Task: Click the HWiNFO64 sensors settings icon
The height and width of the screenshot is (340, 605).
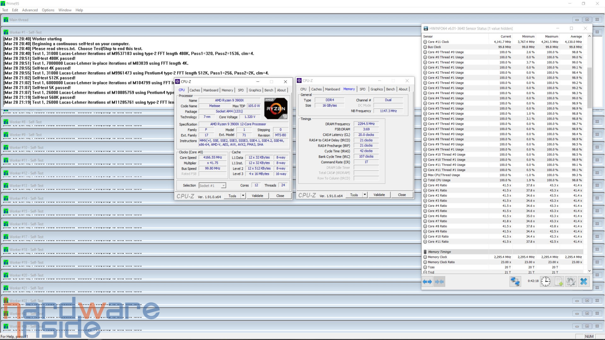Action: [x=571, y=281]
